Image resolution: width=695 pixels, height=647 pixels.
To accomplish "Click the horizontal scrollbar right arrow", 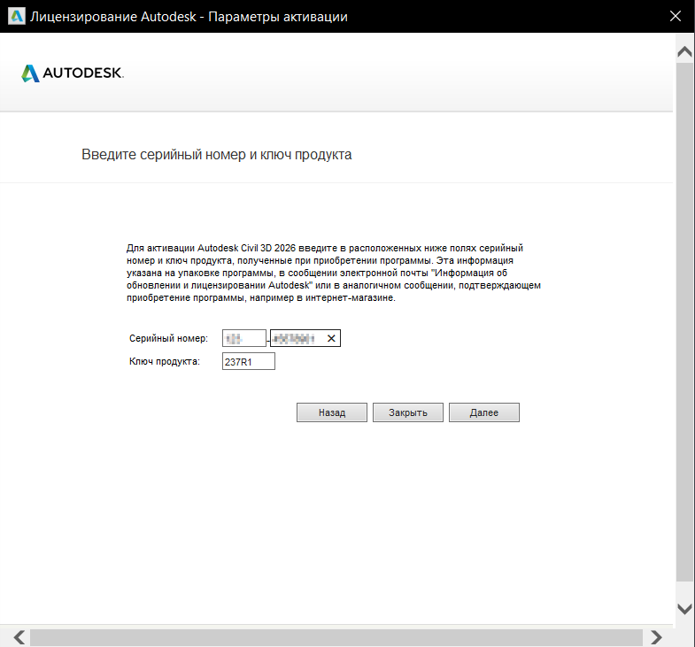I will [656, 636].
